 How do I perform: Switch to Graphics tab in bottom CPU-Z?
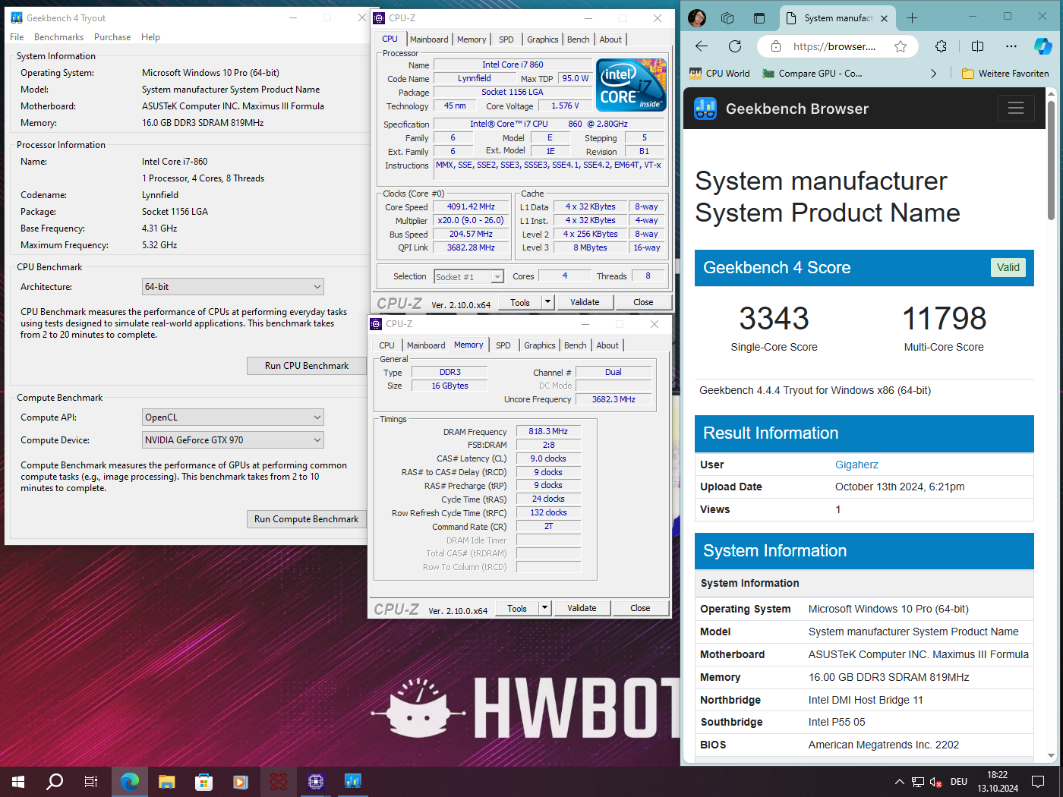540,345
